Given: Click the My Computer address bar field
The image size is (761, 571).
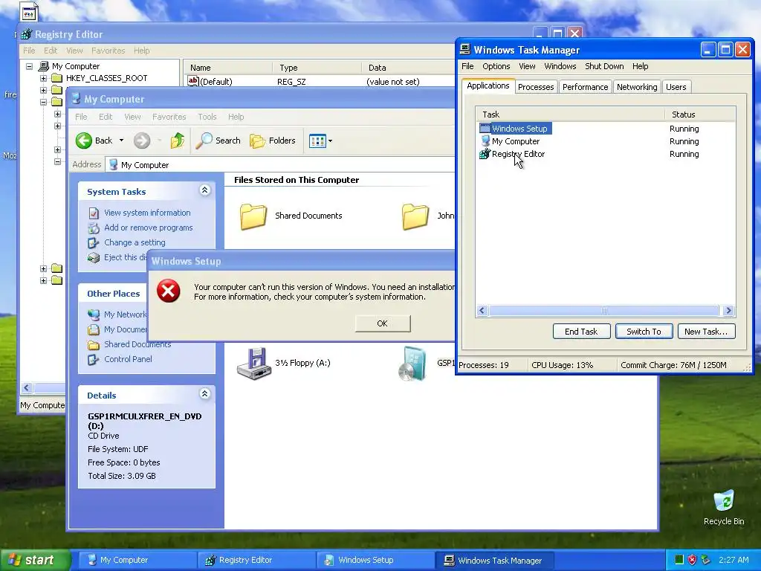Looking at the screenshot, I should [x=282, y=164].
